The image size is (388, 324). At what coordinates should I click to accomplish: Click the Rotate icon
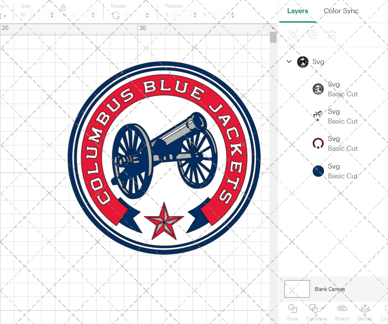pyautogui.click(x=116, y=16)
